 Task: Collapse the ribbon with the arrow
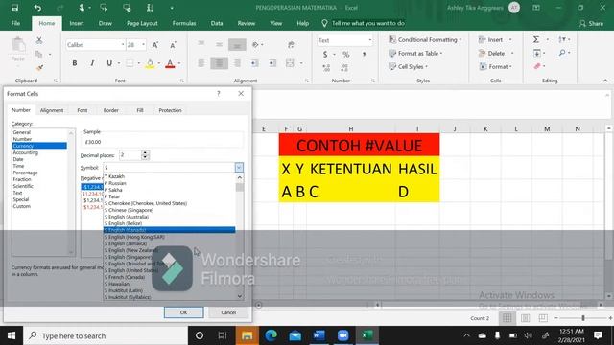click(x=605, y=80)
